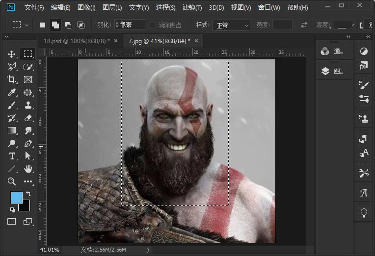
Task: Choose Intersect with Selection mode
Action: click(x=81, y=25)
